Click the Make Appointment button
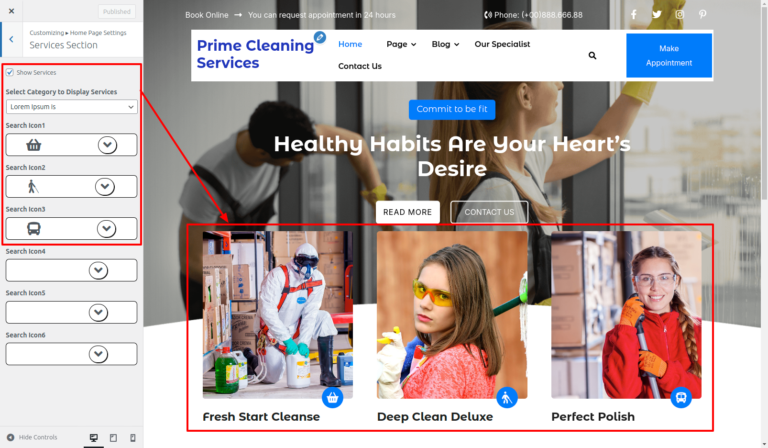This screenshot has height=448, width=768. click(669, 56)
